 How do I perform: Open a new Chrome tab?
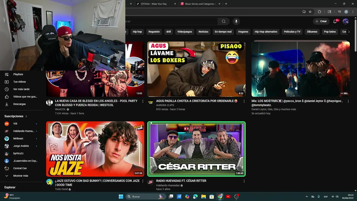click(x=226, y=4)
